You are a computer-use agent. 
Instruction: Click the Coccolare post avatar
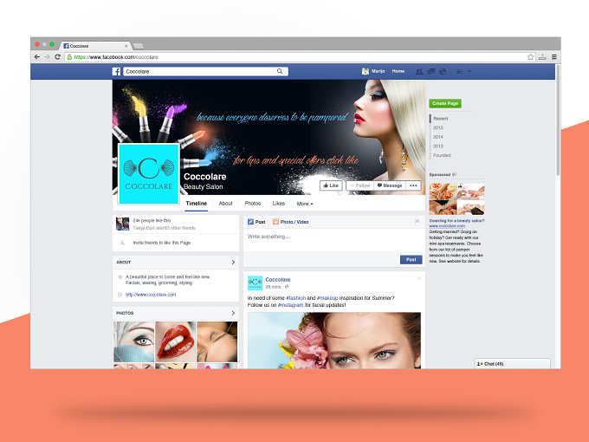point(255,283)
